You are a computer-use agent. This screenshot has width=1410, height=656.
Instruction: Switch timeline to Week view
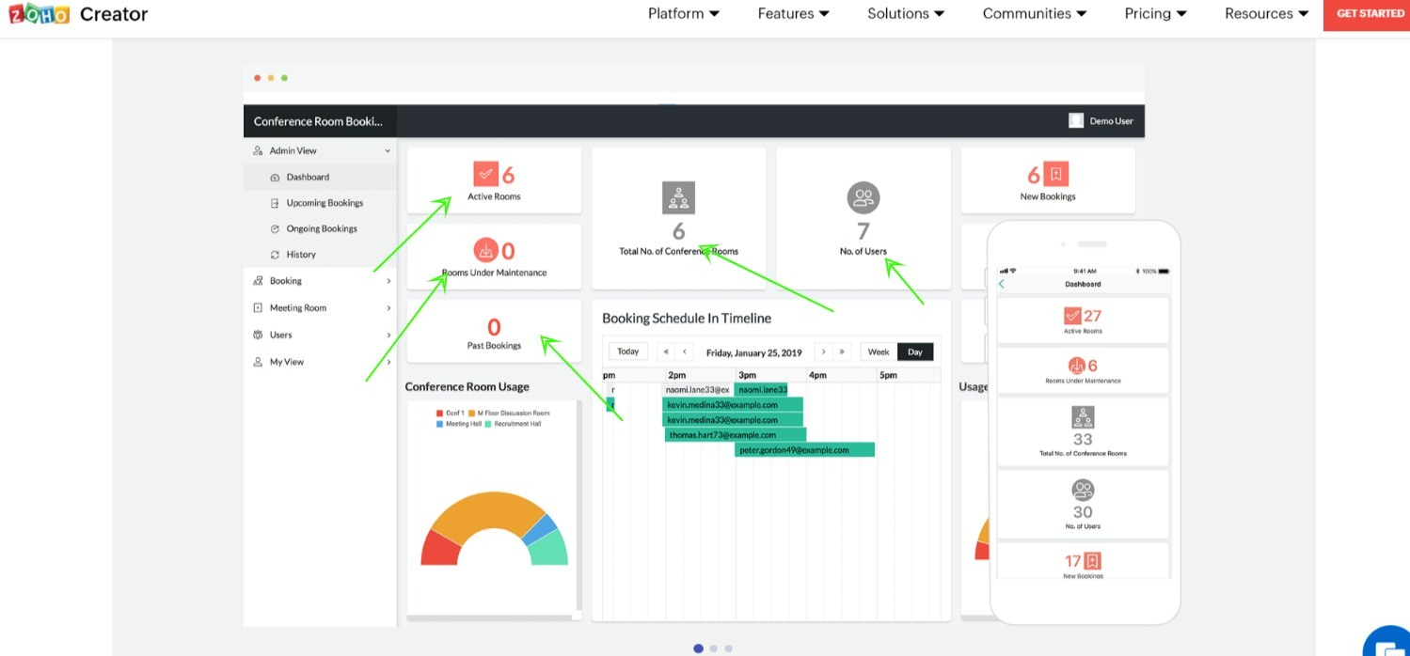pos(879,351)
